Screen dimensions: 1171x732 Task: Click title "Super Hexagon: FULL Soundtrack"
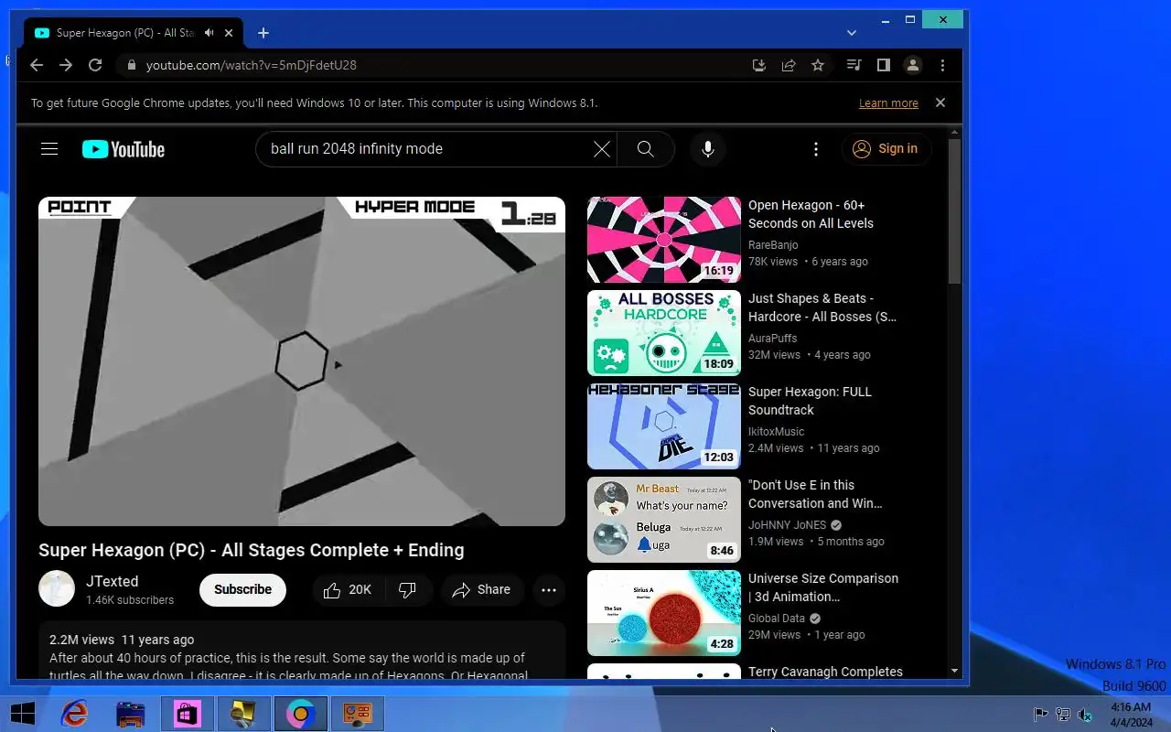(810, 401)
